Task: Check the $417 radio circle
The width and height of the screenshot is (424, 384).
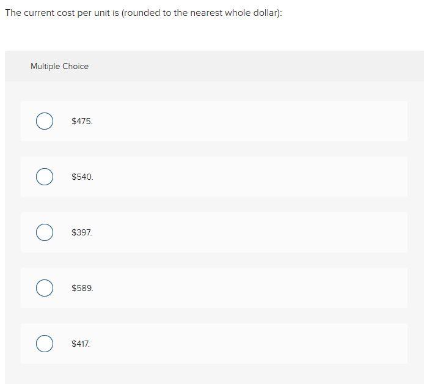Action: [x=45, y=344]
